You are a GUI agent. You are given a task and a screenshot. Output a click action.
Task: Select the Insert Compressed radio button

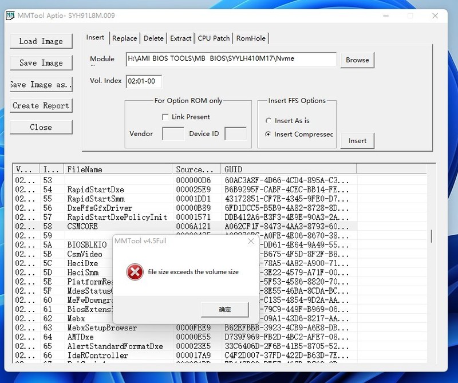pyautogui.click(x=268, y=135)
